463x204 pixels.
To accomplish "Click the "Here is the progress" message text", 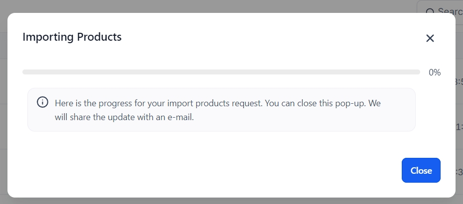I will pos(92,103).
